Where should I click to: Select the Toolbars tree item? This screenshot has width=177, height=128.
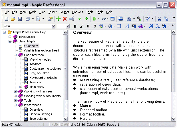pos(35,64)
